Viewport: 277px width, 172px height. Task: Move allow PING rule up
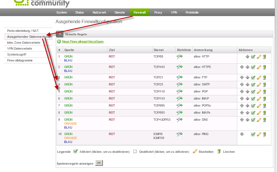click(x=242, y=134)
